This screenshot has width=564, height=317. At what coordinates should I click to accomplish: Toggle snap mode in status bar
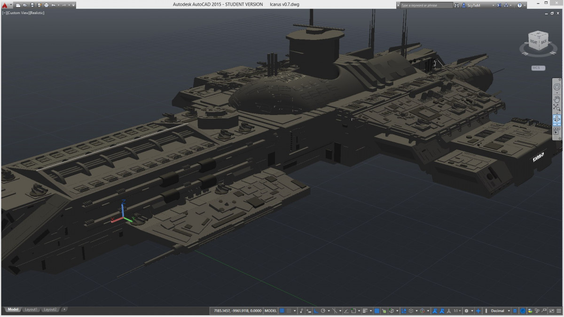tap(288, 311)
